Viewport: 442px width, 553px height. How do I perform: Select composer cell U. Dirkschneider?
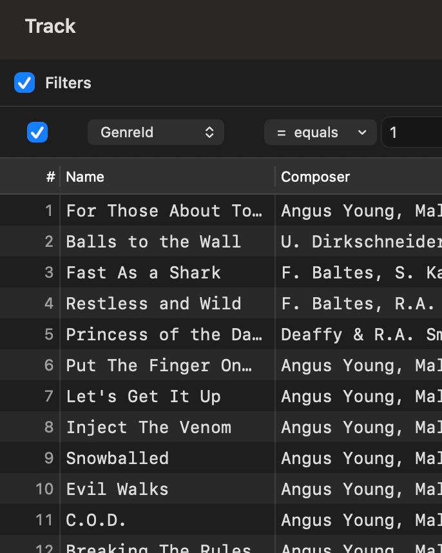coord(358,242)
